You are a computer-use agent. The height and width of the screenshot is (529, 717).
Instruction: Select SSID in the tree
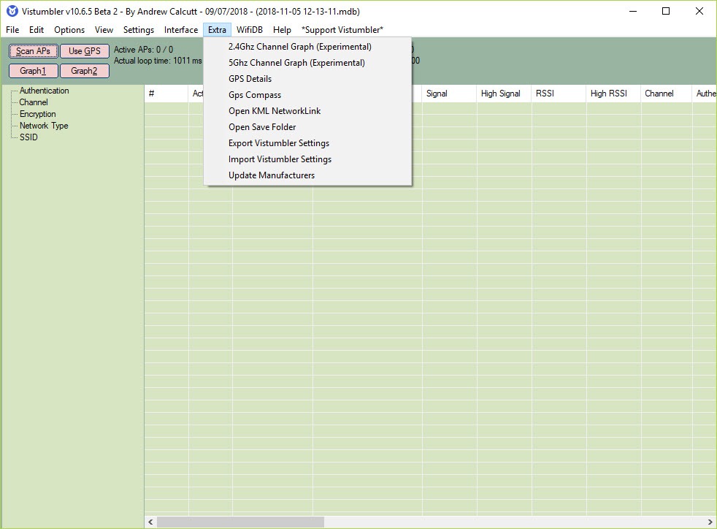(x=28, y=137)
